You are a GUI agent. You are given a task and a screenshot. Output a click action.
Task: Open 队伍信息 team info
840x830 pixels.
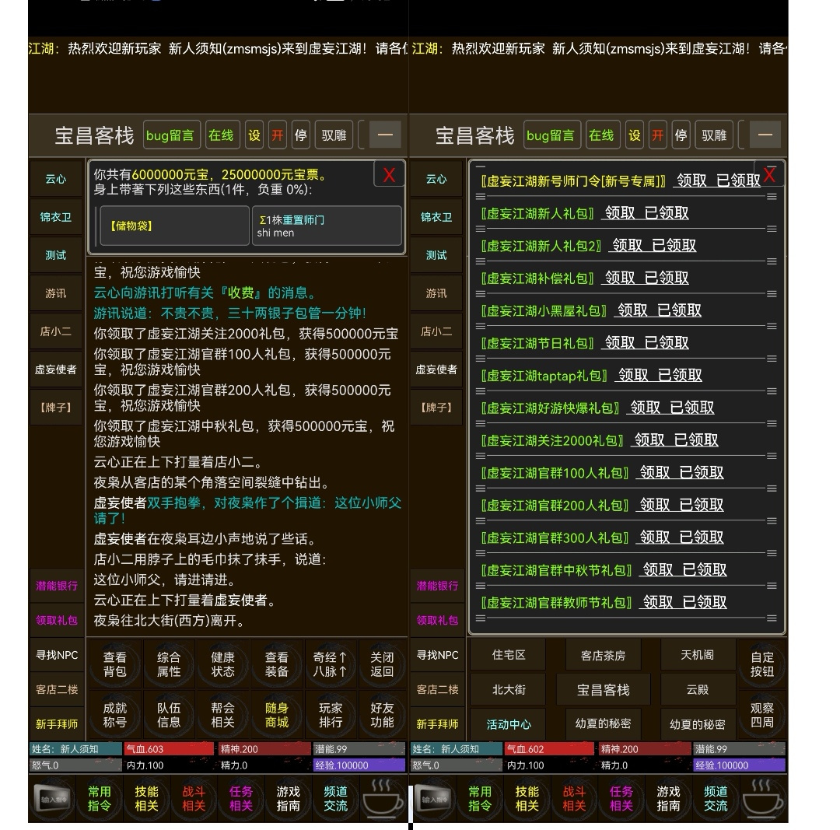pyautogui.click(x=169, y=715)
